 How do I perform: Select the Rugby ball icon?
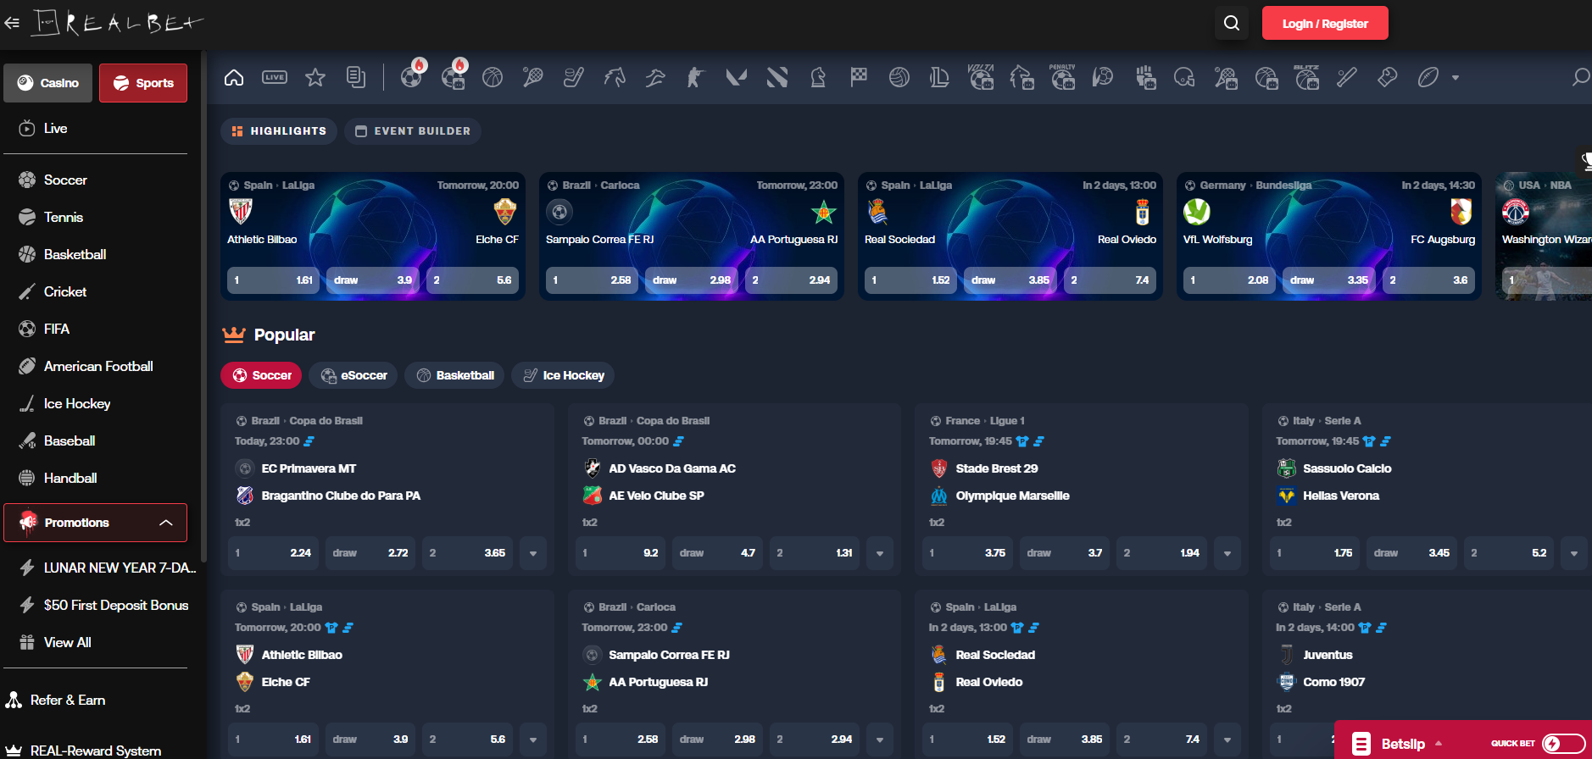[x=1428, y=78]
